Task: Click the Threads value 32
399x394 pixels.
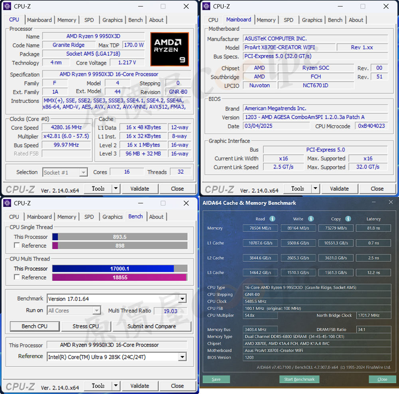Action: click(x=180, y=172)
